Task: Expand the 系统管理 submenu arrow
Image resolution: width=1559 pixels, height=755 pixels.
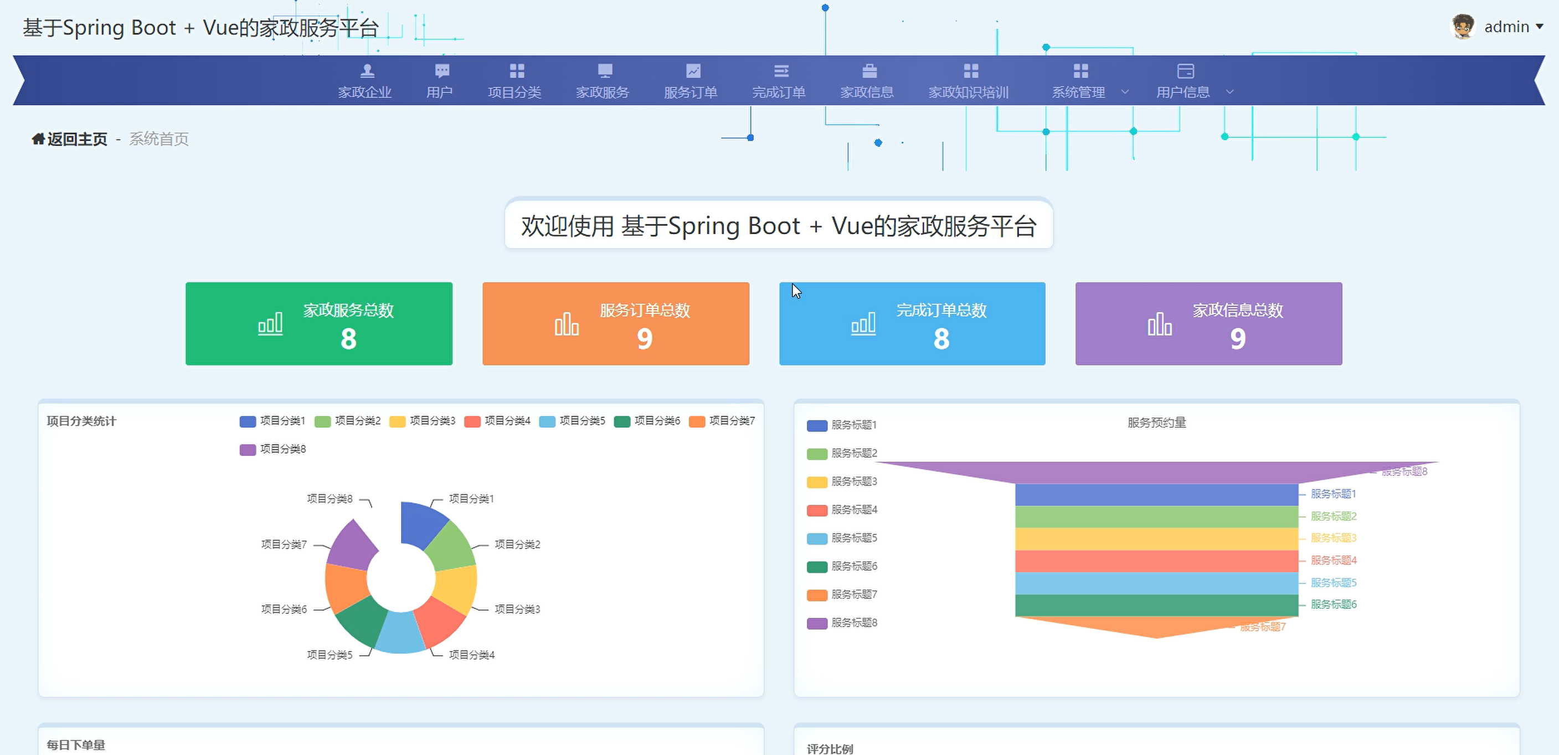Action: pos(1124,92)
